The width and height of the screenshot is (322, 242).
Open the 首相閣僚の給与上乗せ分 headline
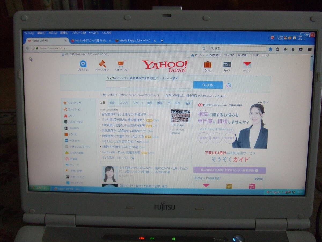point(124,115)
